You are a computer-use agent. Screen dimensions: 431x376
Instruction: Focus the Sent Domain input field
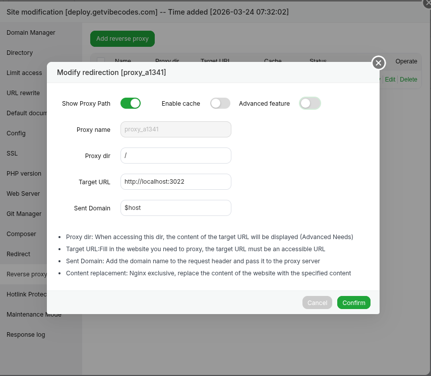coord(175,208)
